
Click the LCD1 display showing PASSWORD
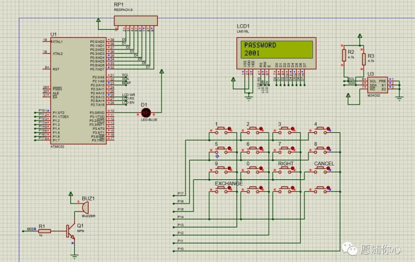coord(276,53)
